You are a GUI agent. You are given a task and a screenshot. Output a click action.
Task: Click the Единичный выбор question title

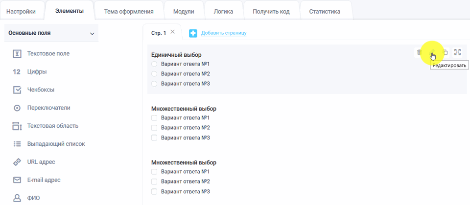177,55
